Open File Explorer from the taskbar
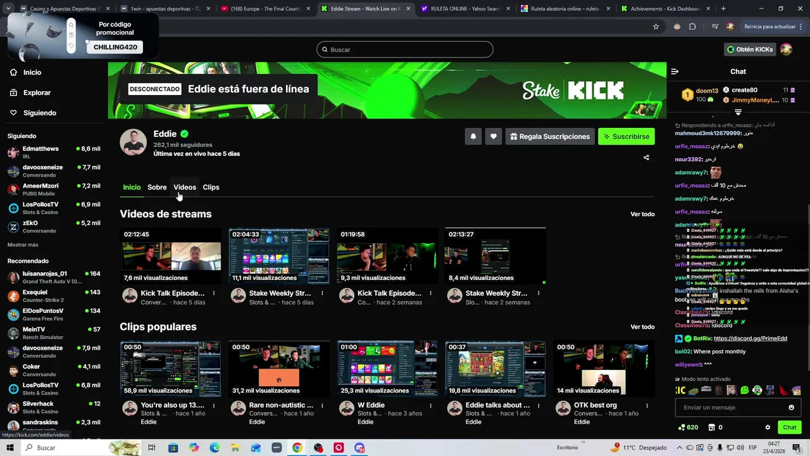 pos(235,448)
